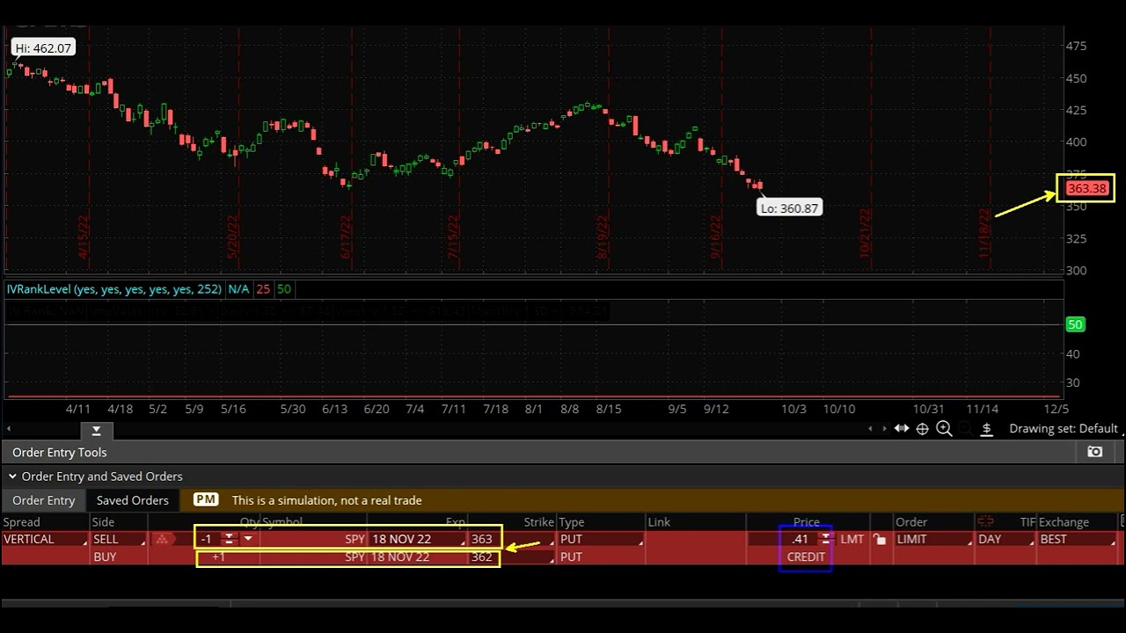Screen dimensions: 1126x633
Task: Open the Spread VERTICAL dropdown
Action: click(45, 539)
